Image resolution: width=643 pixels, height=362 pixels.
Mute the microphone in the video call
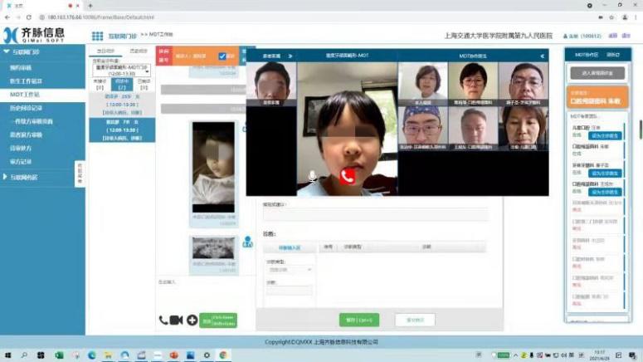(x=313, y=176)
